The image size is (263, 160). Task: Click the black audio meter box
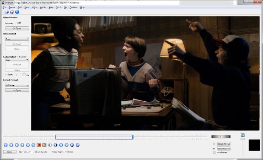click(254, 145)
